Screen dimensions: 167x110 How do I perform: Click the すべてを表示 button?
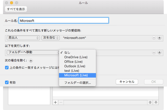pos(16,9)
